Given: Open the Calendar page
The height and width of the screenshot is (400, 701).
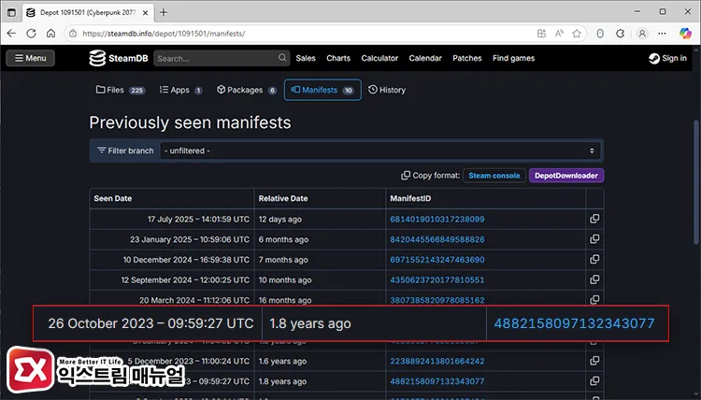Looking at the screenshot, I should tap(425, 58).
